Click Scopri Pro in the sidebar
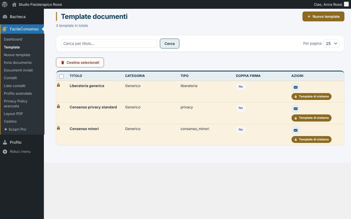The width and height of the screenshot is (351, 219). (x=15, y=129)
